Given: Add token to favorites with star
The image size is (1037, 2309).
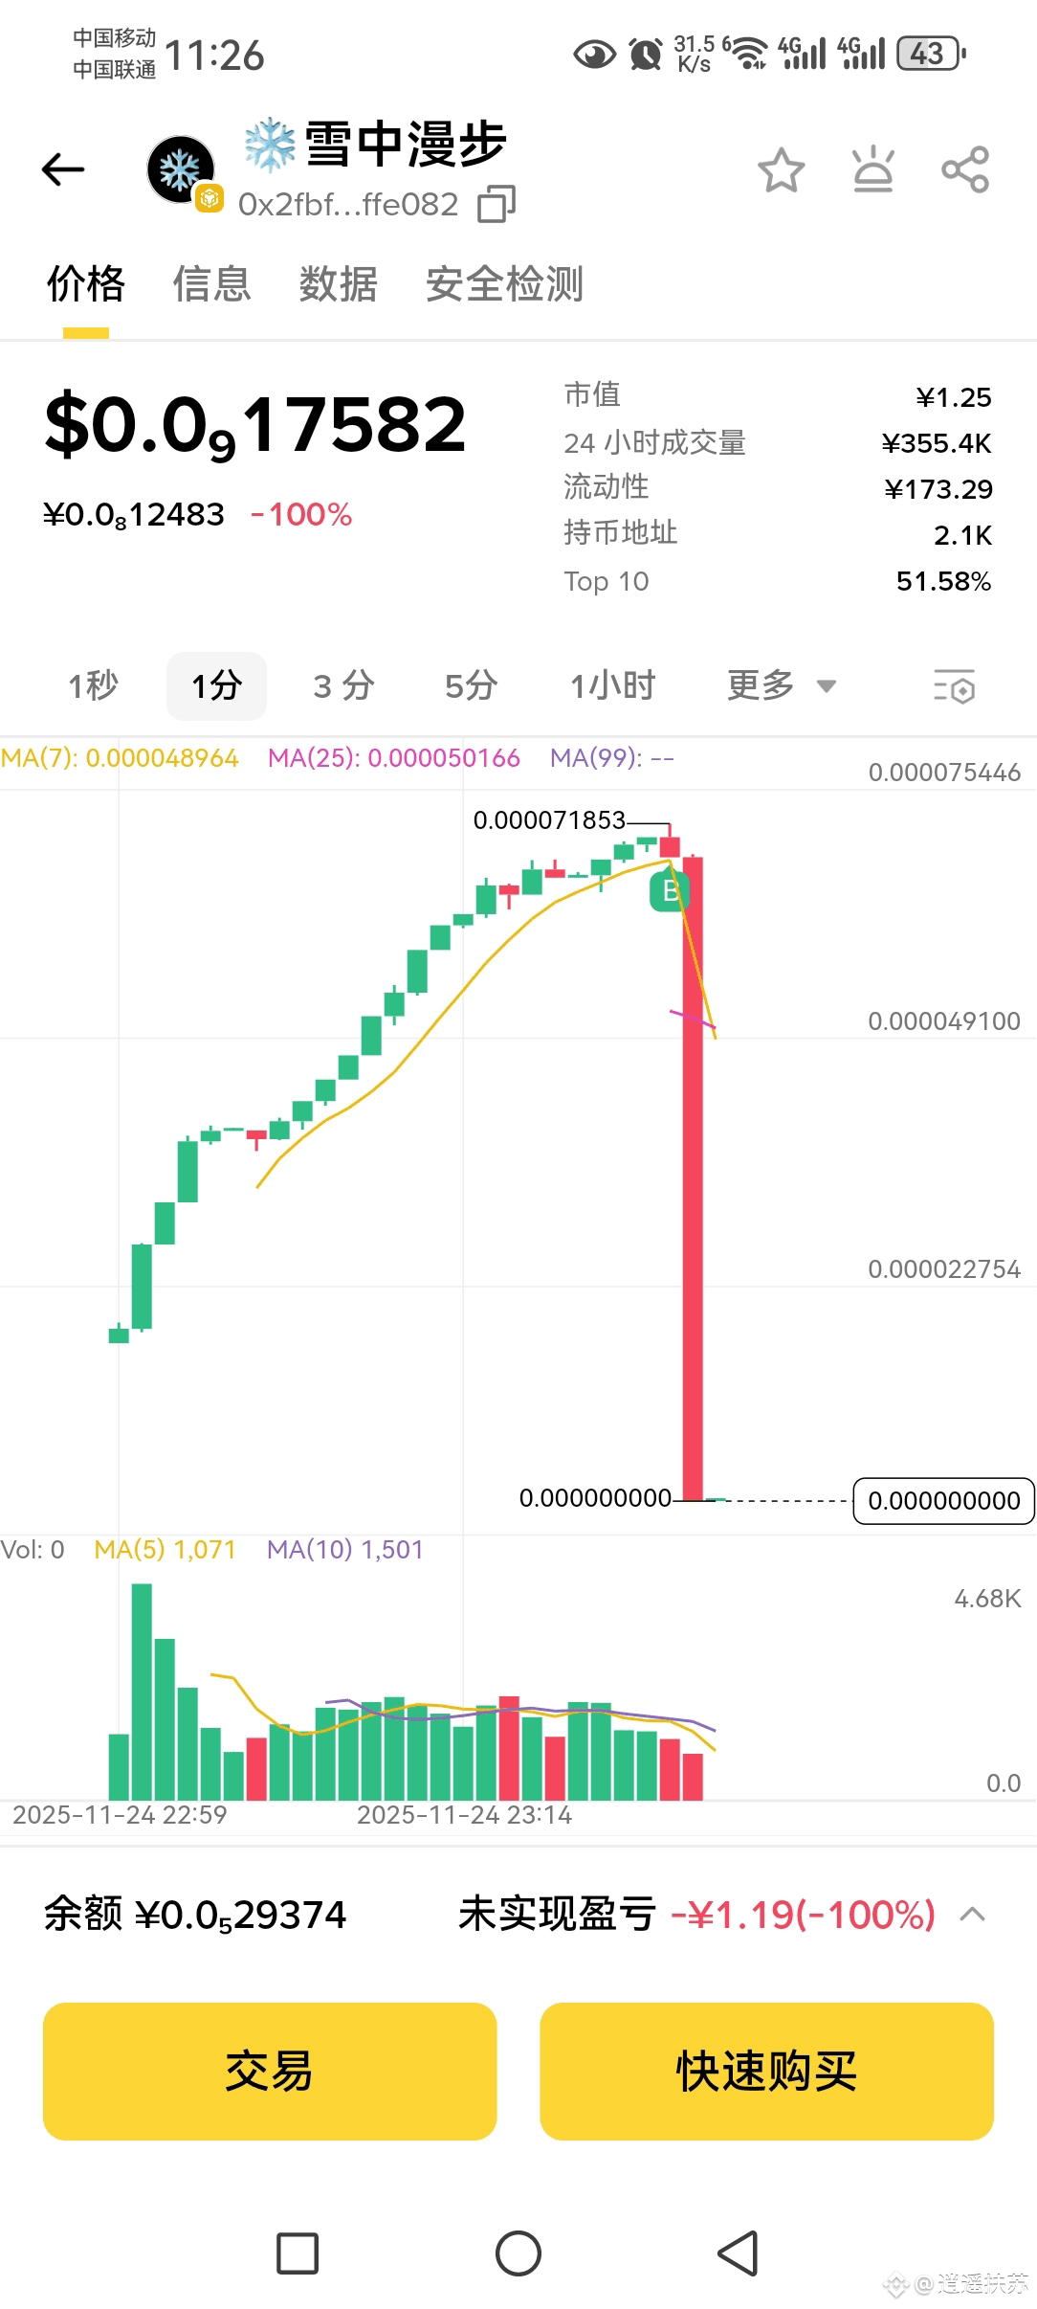Looking at the screenshot, I should click(782, 169).
